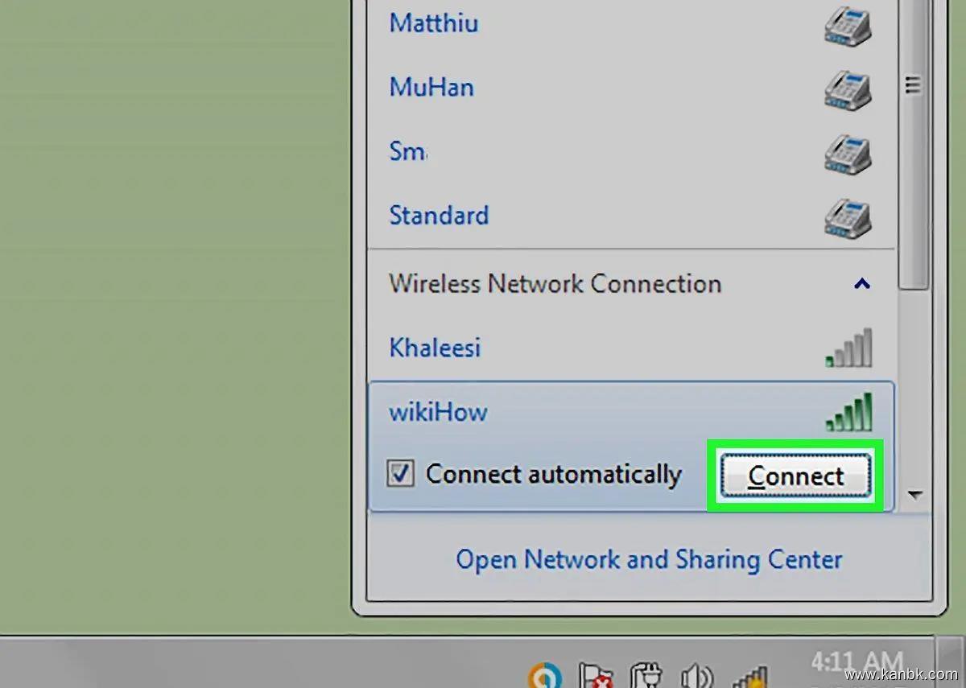Open the Action Center flag in tray
The image size is (966, 688).
pos(596,674)
